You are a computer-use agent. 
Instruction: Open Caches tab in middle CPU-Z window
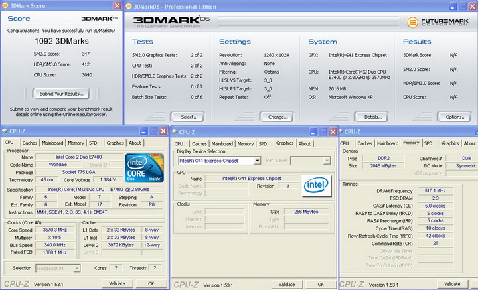[199, 144]
